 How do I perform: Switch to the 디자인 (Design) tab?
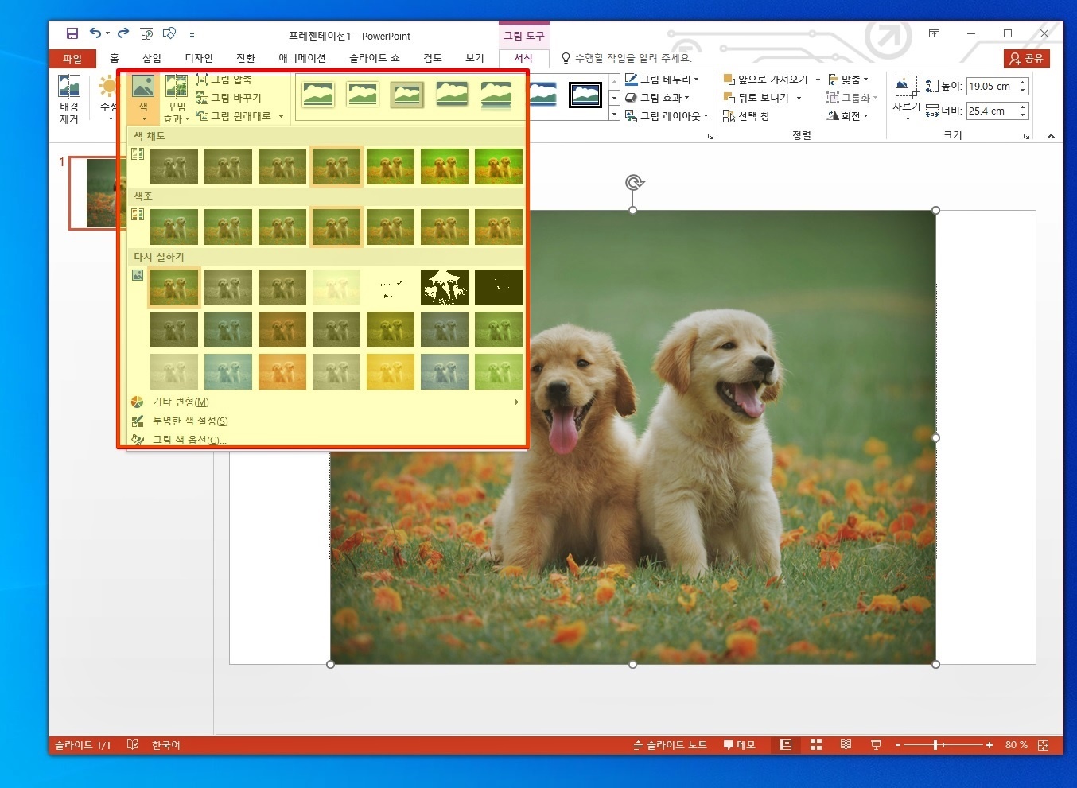(x=199, y=58)
